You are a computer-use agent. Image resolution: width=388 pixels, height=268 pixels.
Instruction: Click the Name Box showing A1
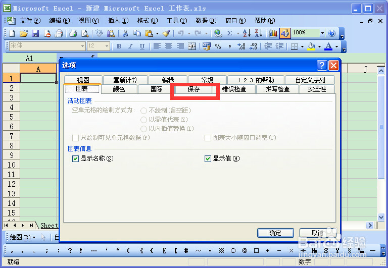29,59
